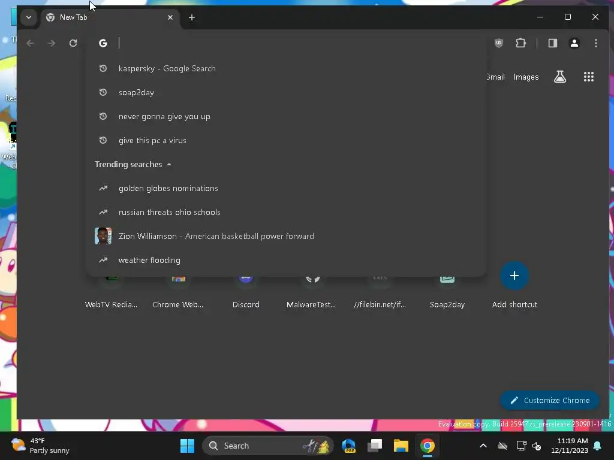Open the Chrome profile icon
The height and width of the screenshot is (460, 614).
point(574,43)
